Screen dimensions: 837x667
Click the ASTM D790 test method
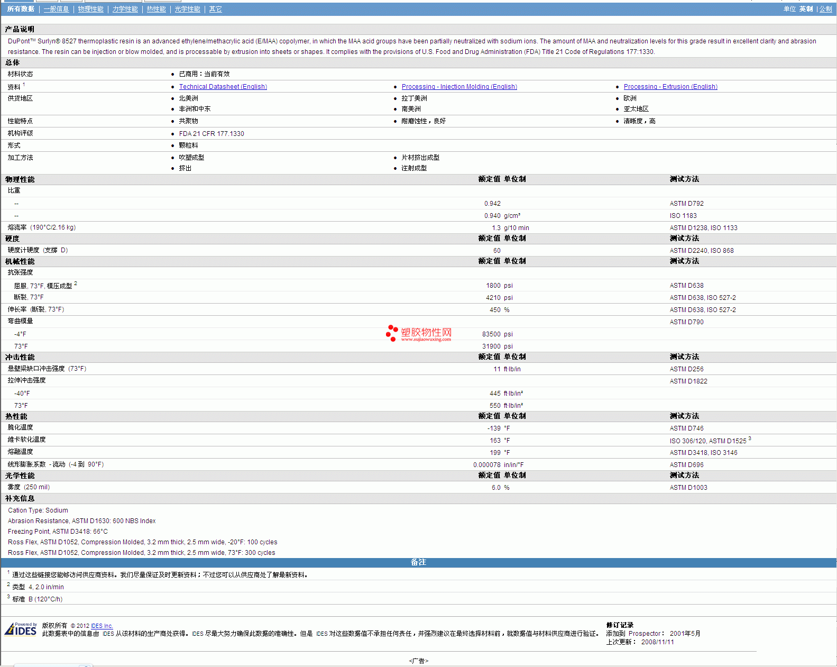pos(686,322)
